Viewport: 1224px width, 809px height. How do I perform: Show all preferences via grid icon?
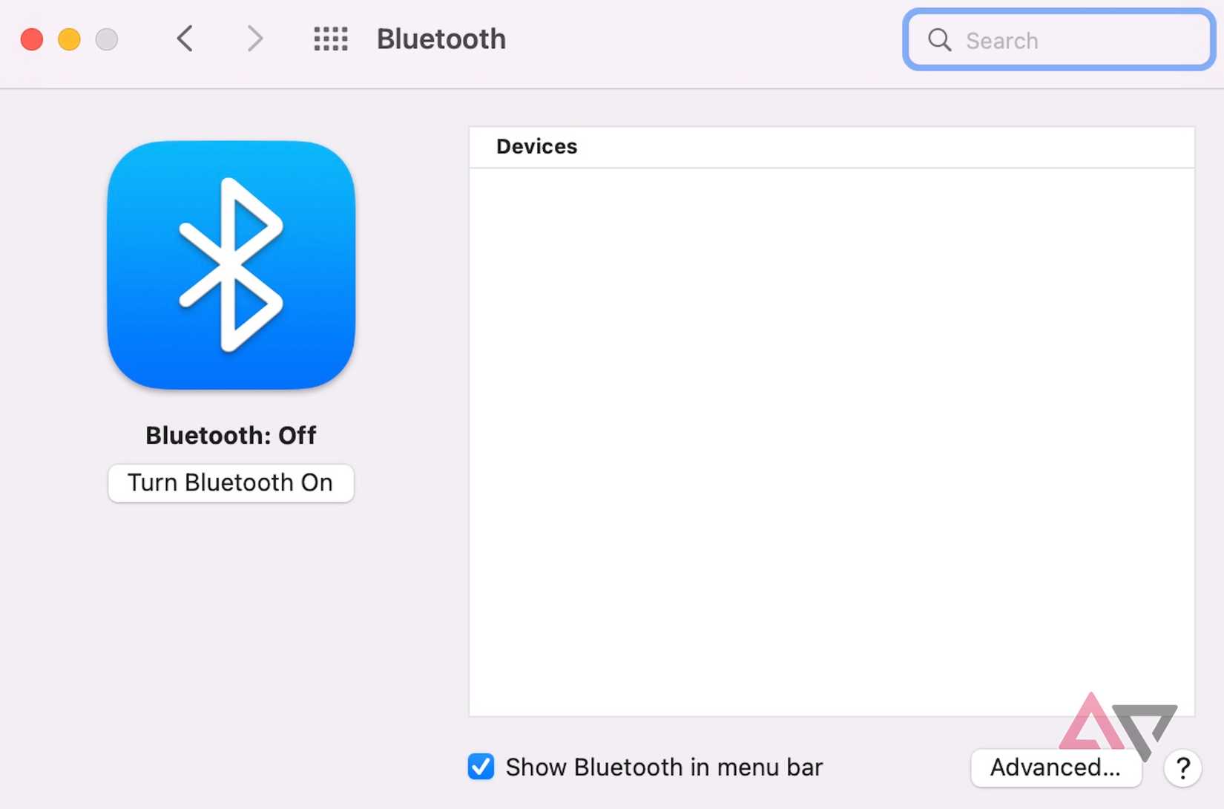pos(331,39)
